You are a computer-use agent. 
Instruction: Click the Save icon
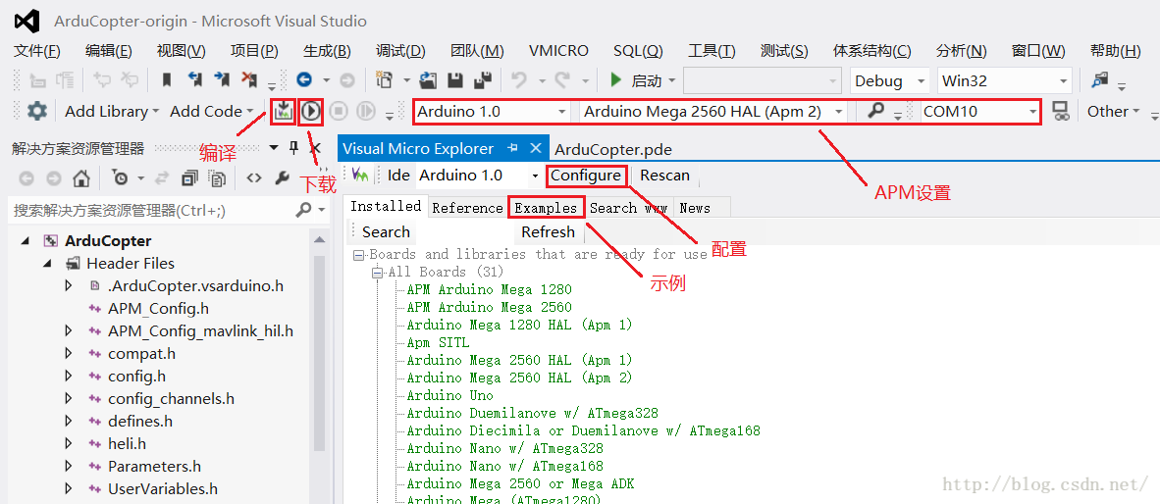point(455,79)
